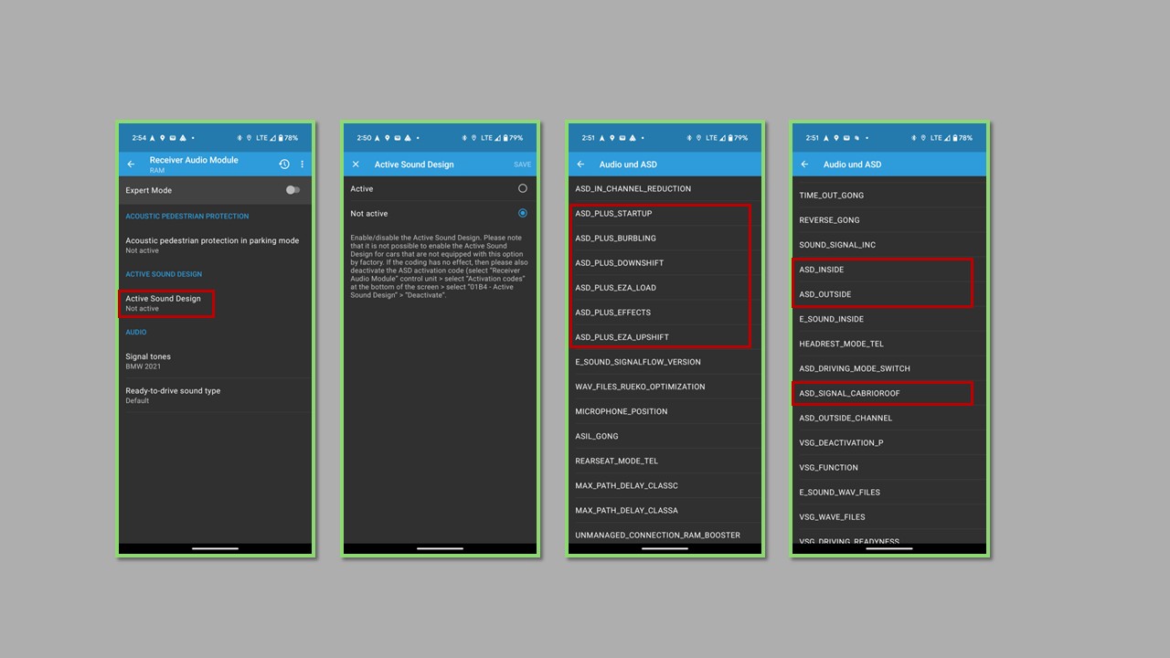The width and height of the screenshot is (1170, 658).
Task: Open history icon in Receiver Audio Module header
Action: click(x=284, y=164)
